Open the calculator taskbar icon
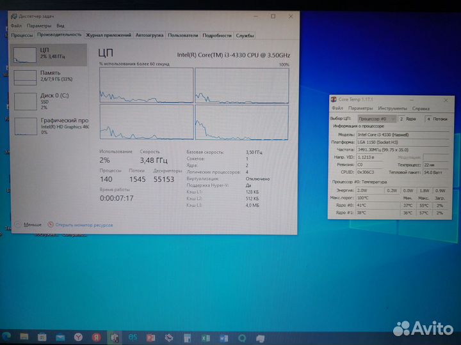 coord(187,338)
